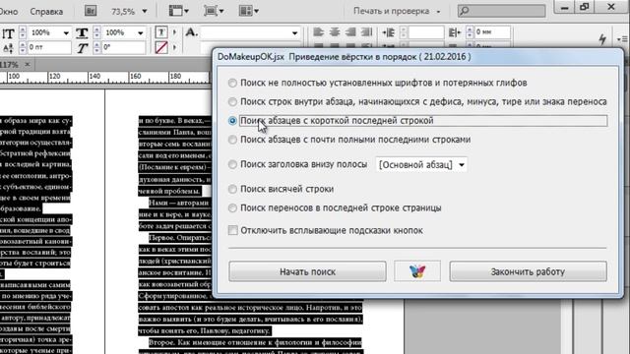The width and height of the screenshot is (630, 354).
Task: Select search for lines starting with hyphen
Action: 232,102
